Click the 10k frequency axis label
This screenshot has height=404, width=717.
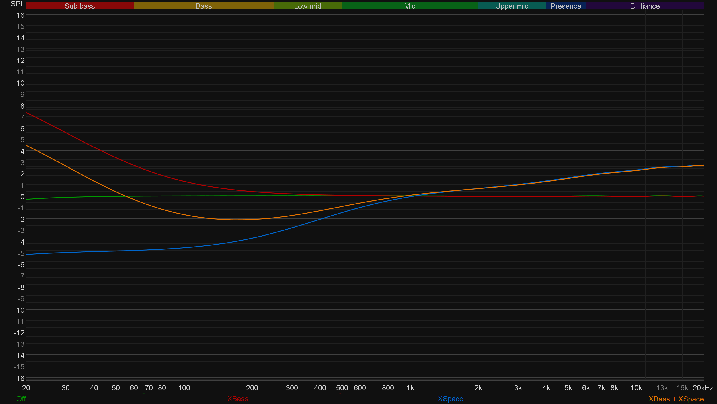636,388
